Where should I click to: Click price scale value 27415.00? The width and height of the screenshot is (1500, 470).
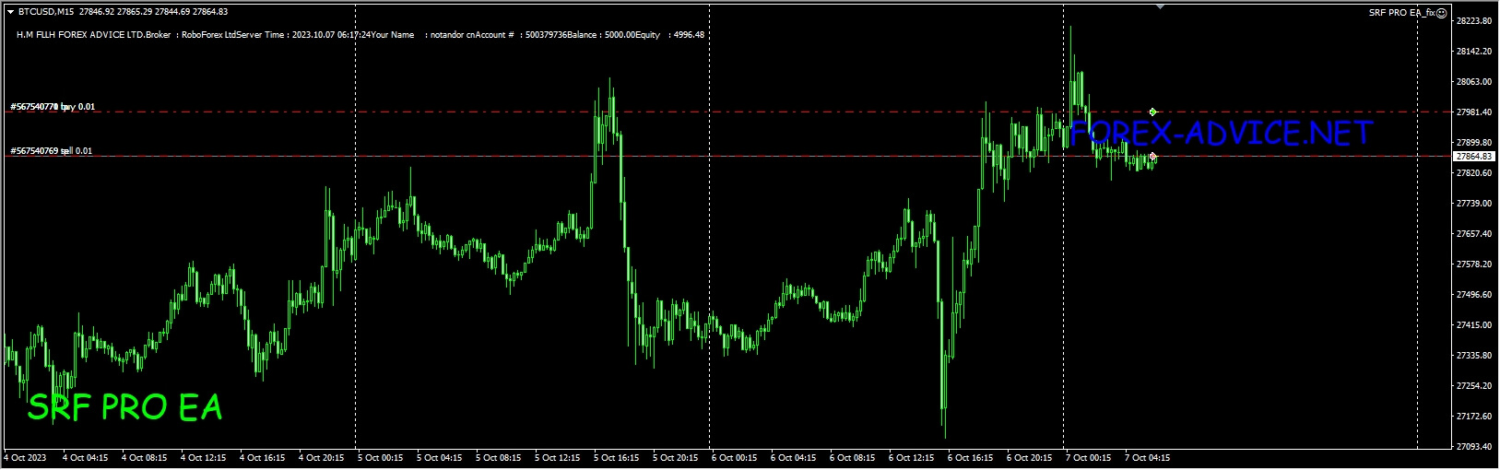pyautogui.click(x=1473, y=324)
